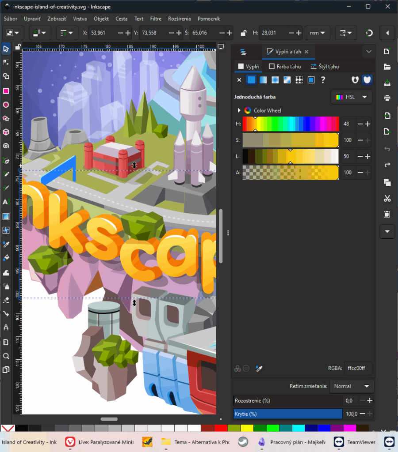The width and height of the screenshot is (398, 452).
Task: Pick the Dropper color picker tool
Action: coord(6,244)
